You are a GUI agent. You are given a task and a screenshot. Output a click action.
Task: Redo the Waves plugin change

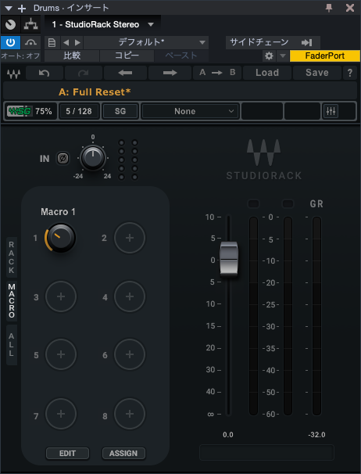click(84, 73)
